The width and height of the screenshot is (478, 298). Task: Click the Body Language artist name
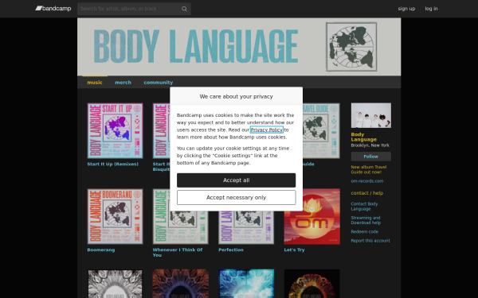point(364,137)
